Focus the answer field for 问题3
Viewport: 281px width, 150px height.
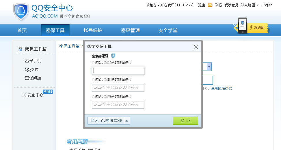pyautogui.click(x=118, y=105)
